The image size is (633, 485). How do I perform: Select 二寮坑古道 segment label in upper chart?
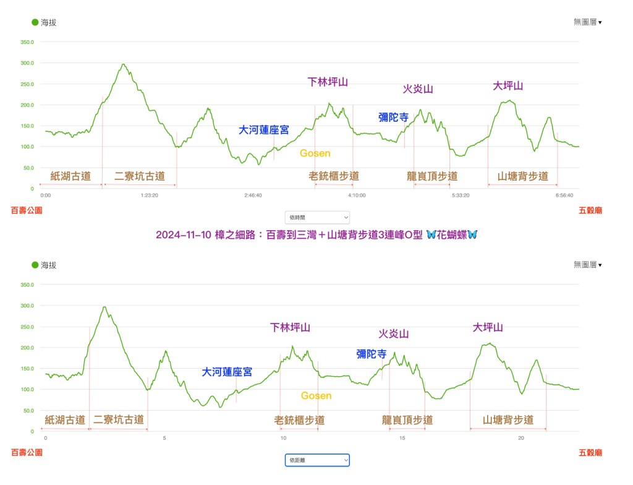(140, 176)
